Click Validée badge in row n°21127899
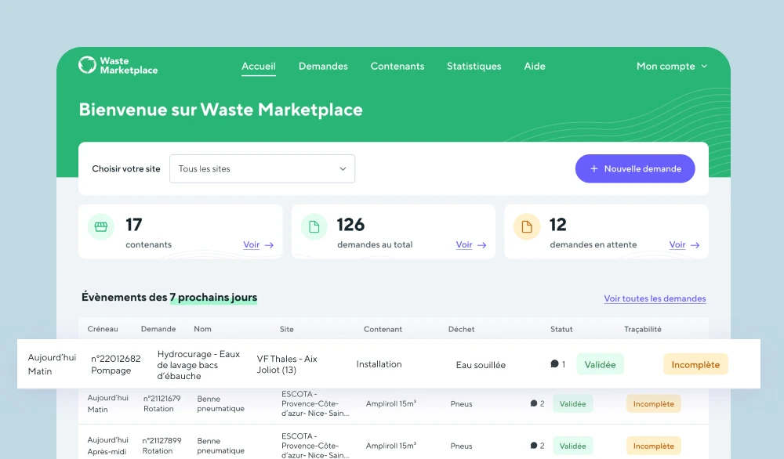 tap(572, 446)
